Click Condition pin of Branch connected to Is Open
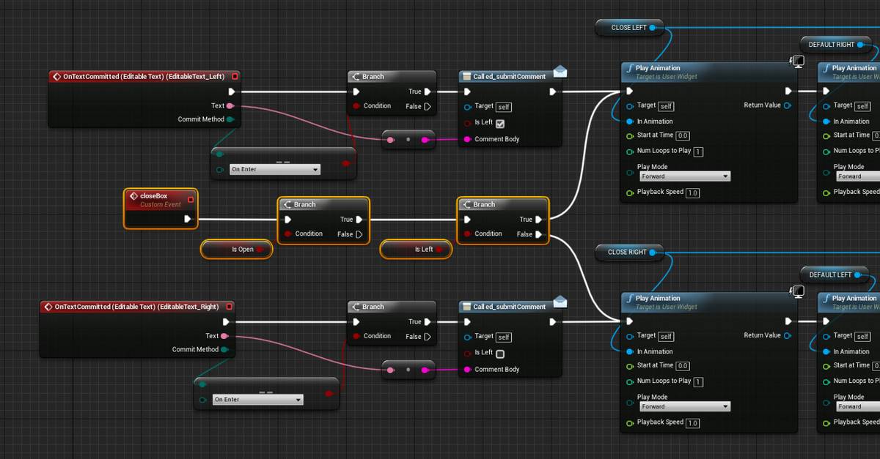The height and width of the screenshot is (459, 880). coord(287,234)
